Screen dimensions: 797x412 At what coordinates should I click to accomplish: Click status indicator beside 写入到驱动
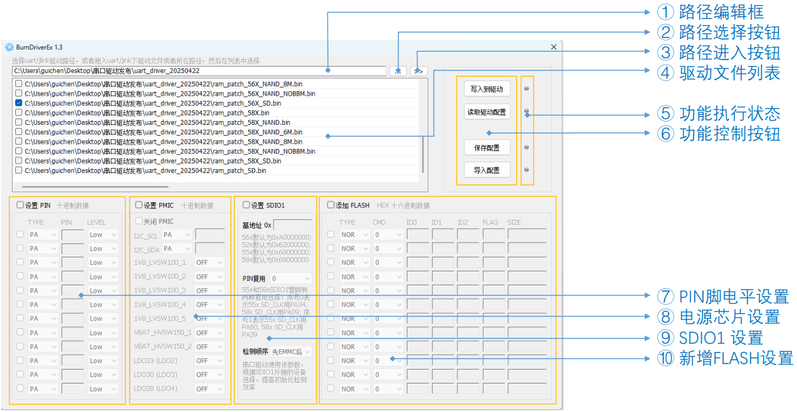(527, 89)
